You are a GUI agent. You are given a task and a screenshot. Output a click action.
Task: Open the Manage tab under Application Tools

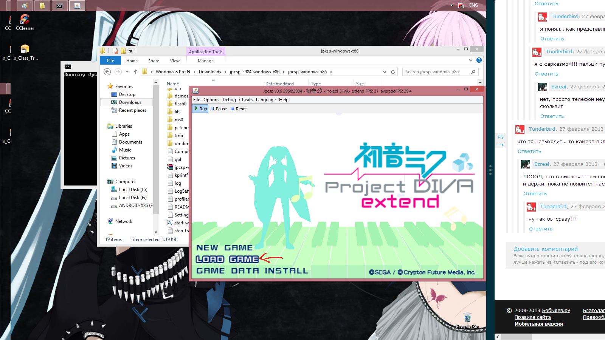click(x=206, y=61)
